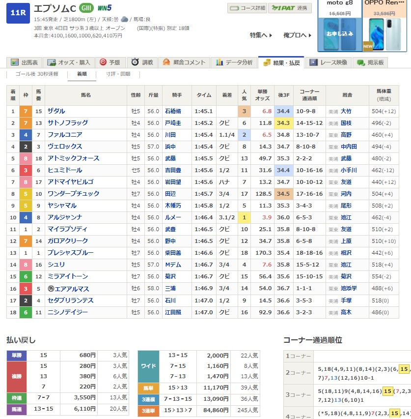Open 厩舎コメント horse icon tab
This screenshot has height=419, width=411.
pos(184,62)
